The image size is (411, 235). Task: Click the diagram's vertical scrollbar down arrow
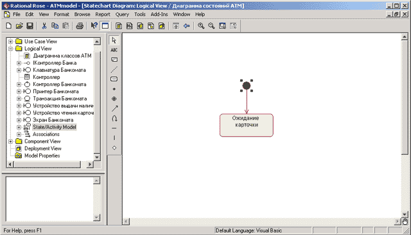[x=405, y=214]
